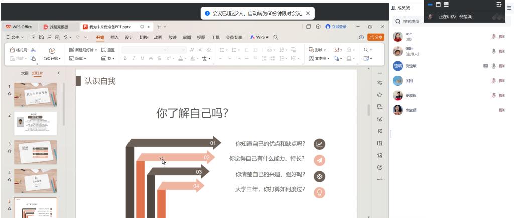Image resolution: width=514 pixels, height=218 pixels.
Task: Click the Print preview icon in quick toolbar
Action: pyautogui.click(x=57, y=37)
